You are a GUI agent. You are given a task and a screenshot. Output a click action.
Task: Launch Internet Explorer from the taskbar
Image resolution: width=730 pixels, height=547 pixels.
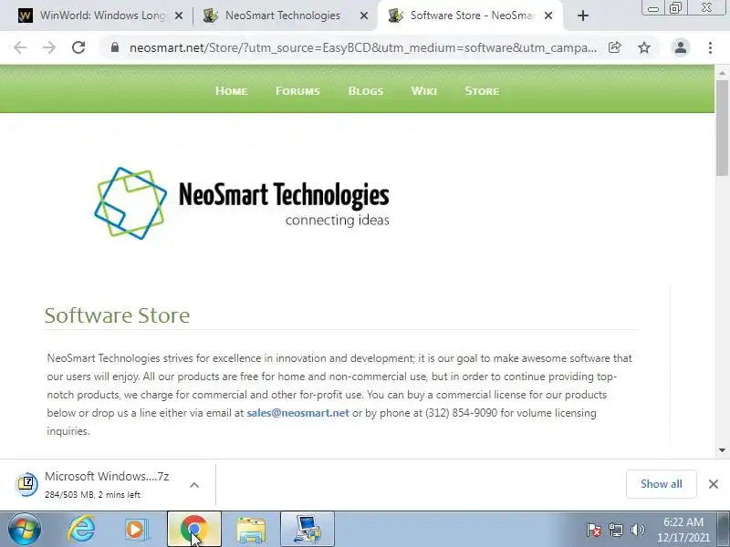click(81, 530)
